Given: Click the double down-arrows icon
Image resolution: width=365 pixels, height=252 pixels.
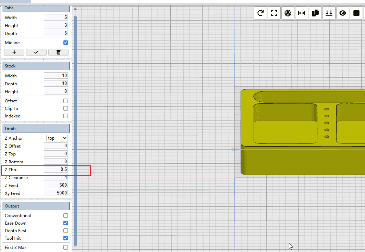Looking at the screenshot, I should point(329,13).
